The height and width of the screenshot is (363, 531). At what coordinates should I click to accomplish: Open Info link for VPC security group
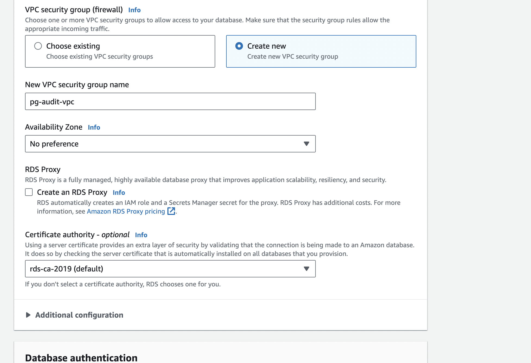(134, 10)
